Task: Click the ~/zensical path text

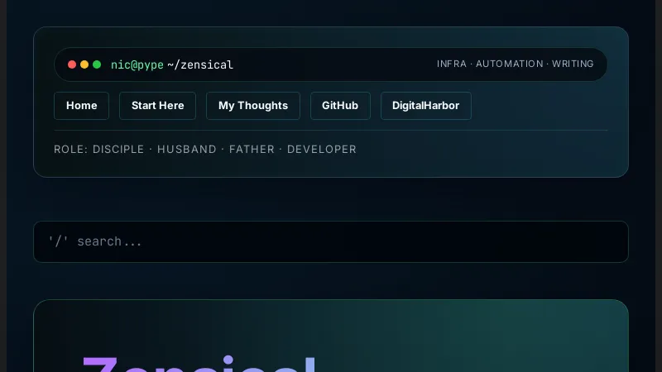Action: pos(200,64)
